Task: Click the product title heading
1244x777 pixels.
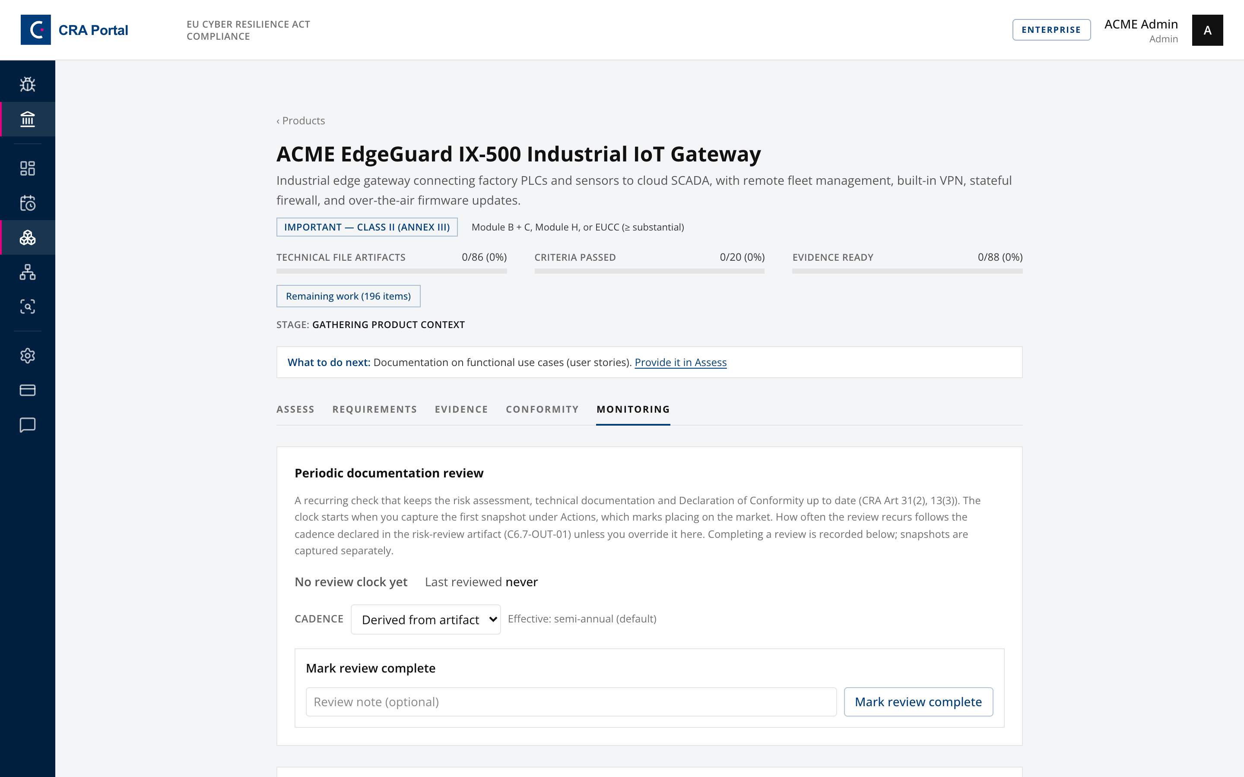Action: [519, 154]
